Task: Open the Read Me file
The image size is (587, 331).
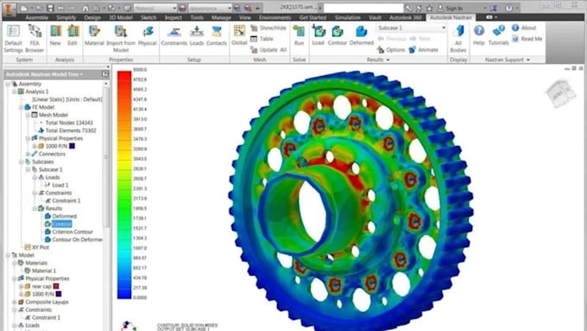Action: pos(527,39)
